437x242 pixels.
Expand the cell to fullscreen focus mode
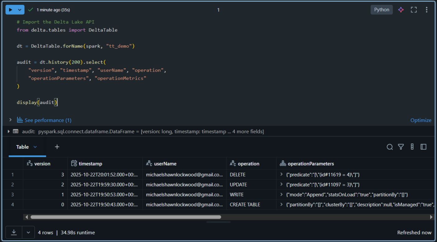pyautogui.click(x=413, y=10)
